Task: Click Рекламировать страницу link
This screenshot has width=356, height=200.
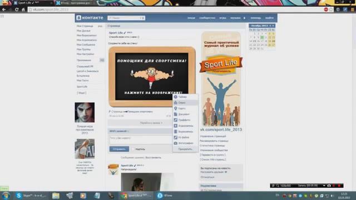Action: tap(214, 141)
